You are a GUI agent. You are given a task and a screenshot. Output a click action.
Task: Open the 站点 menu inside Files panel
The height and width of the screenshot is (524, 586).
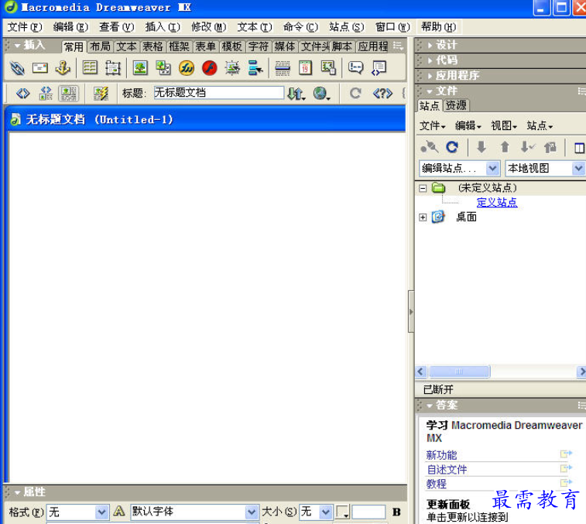pos(540,126)
